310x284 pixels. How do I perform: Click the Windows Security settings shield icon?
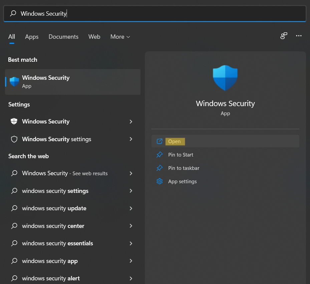tap(14, 139)
